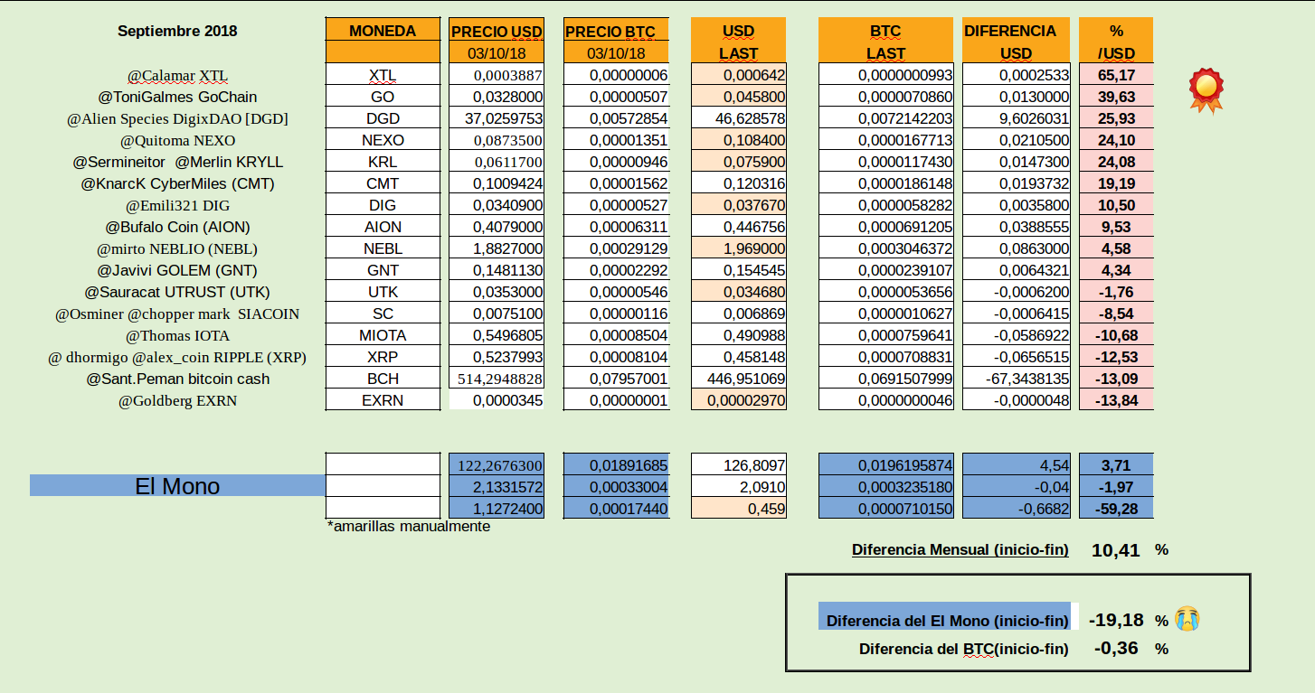The image size is (1315, 693).
Task: Click the 03/10/18 date under PRECIO BTC
Action: (x=616, y=53)
